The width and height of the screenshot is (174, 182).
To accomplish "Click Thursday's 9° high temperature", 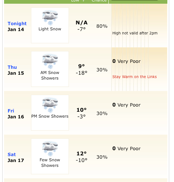I will click(81, 66).
